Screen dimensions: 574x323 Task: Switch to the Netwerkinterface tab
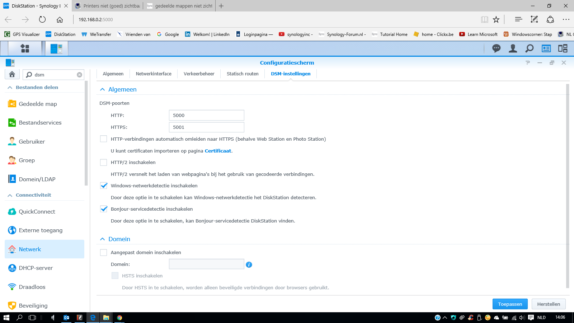(x=154, y=74)
